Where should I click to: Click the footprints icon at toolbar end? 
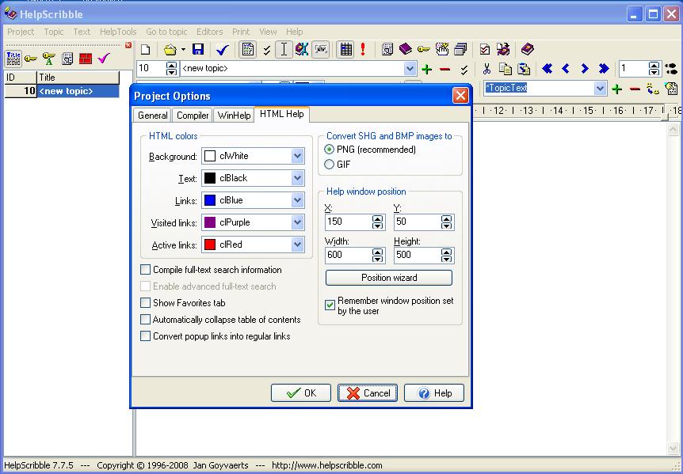(x=672, y=69)
